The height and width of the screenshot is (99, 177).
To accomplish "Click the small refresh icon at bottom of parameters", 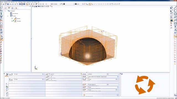I will coord(84,95).
